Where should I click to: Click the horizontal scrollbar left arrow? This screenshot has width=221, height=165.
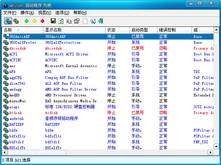4,152
